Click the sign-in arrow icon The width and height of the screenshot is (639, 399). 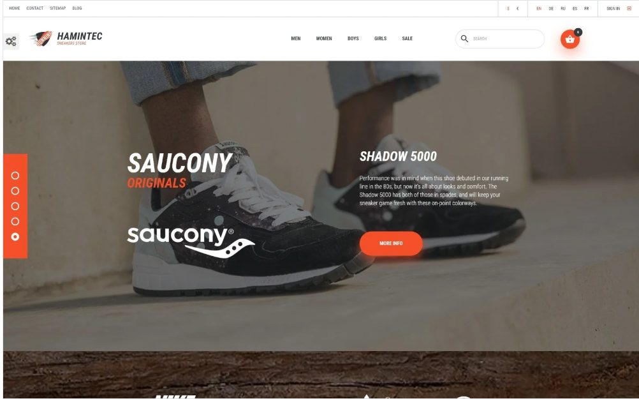pyautogui.click(x=629, y=8)
